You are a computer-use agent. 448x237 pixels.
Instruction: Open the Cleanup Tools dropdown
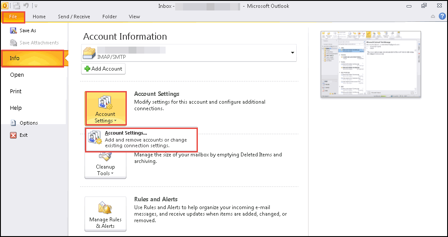(x=105, y=165)
